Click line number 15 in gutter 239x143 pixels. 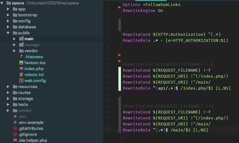pos(107,88)
